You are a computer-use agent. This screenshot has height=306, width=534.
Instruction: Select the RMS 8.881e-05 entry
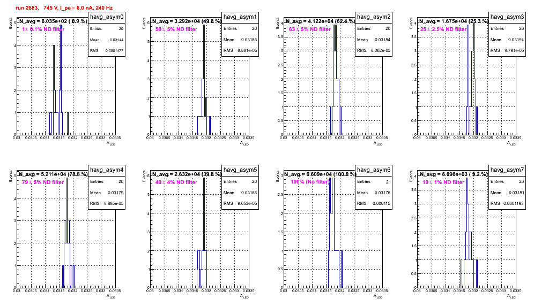[x=240, y=51]
